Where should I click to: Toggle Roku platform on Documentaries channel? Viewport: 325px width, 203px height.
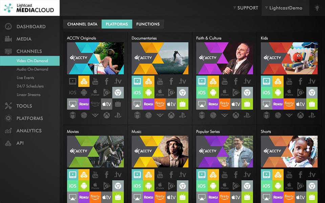tap(148, 104)
